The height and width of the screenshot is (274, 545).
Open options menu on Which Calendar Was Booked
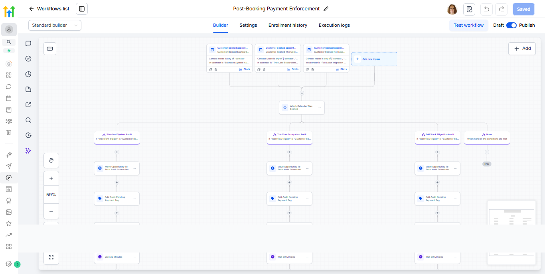320,108
